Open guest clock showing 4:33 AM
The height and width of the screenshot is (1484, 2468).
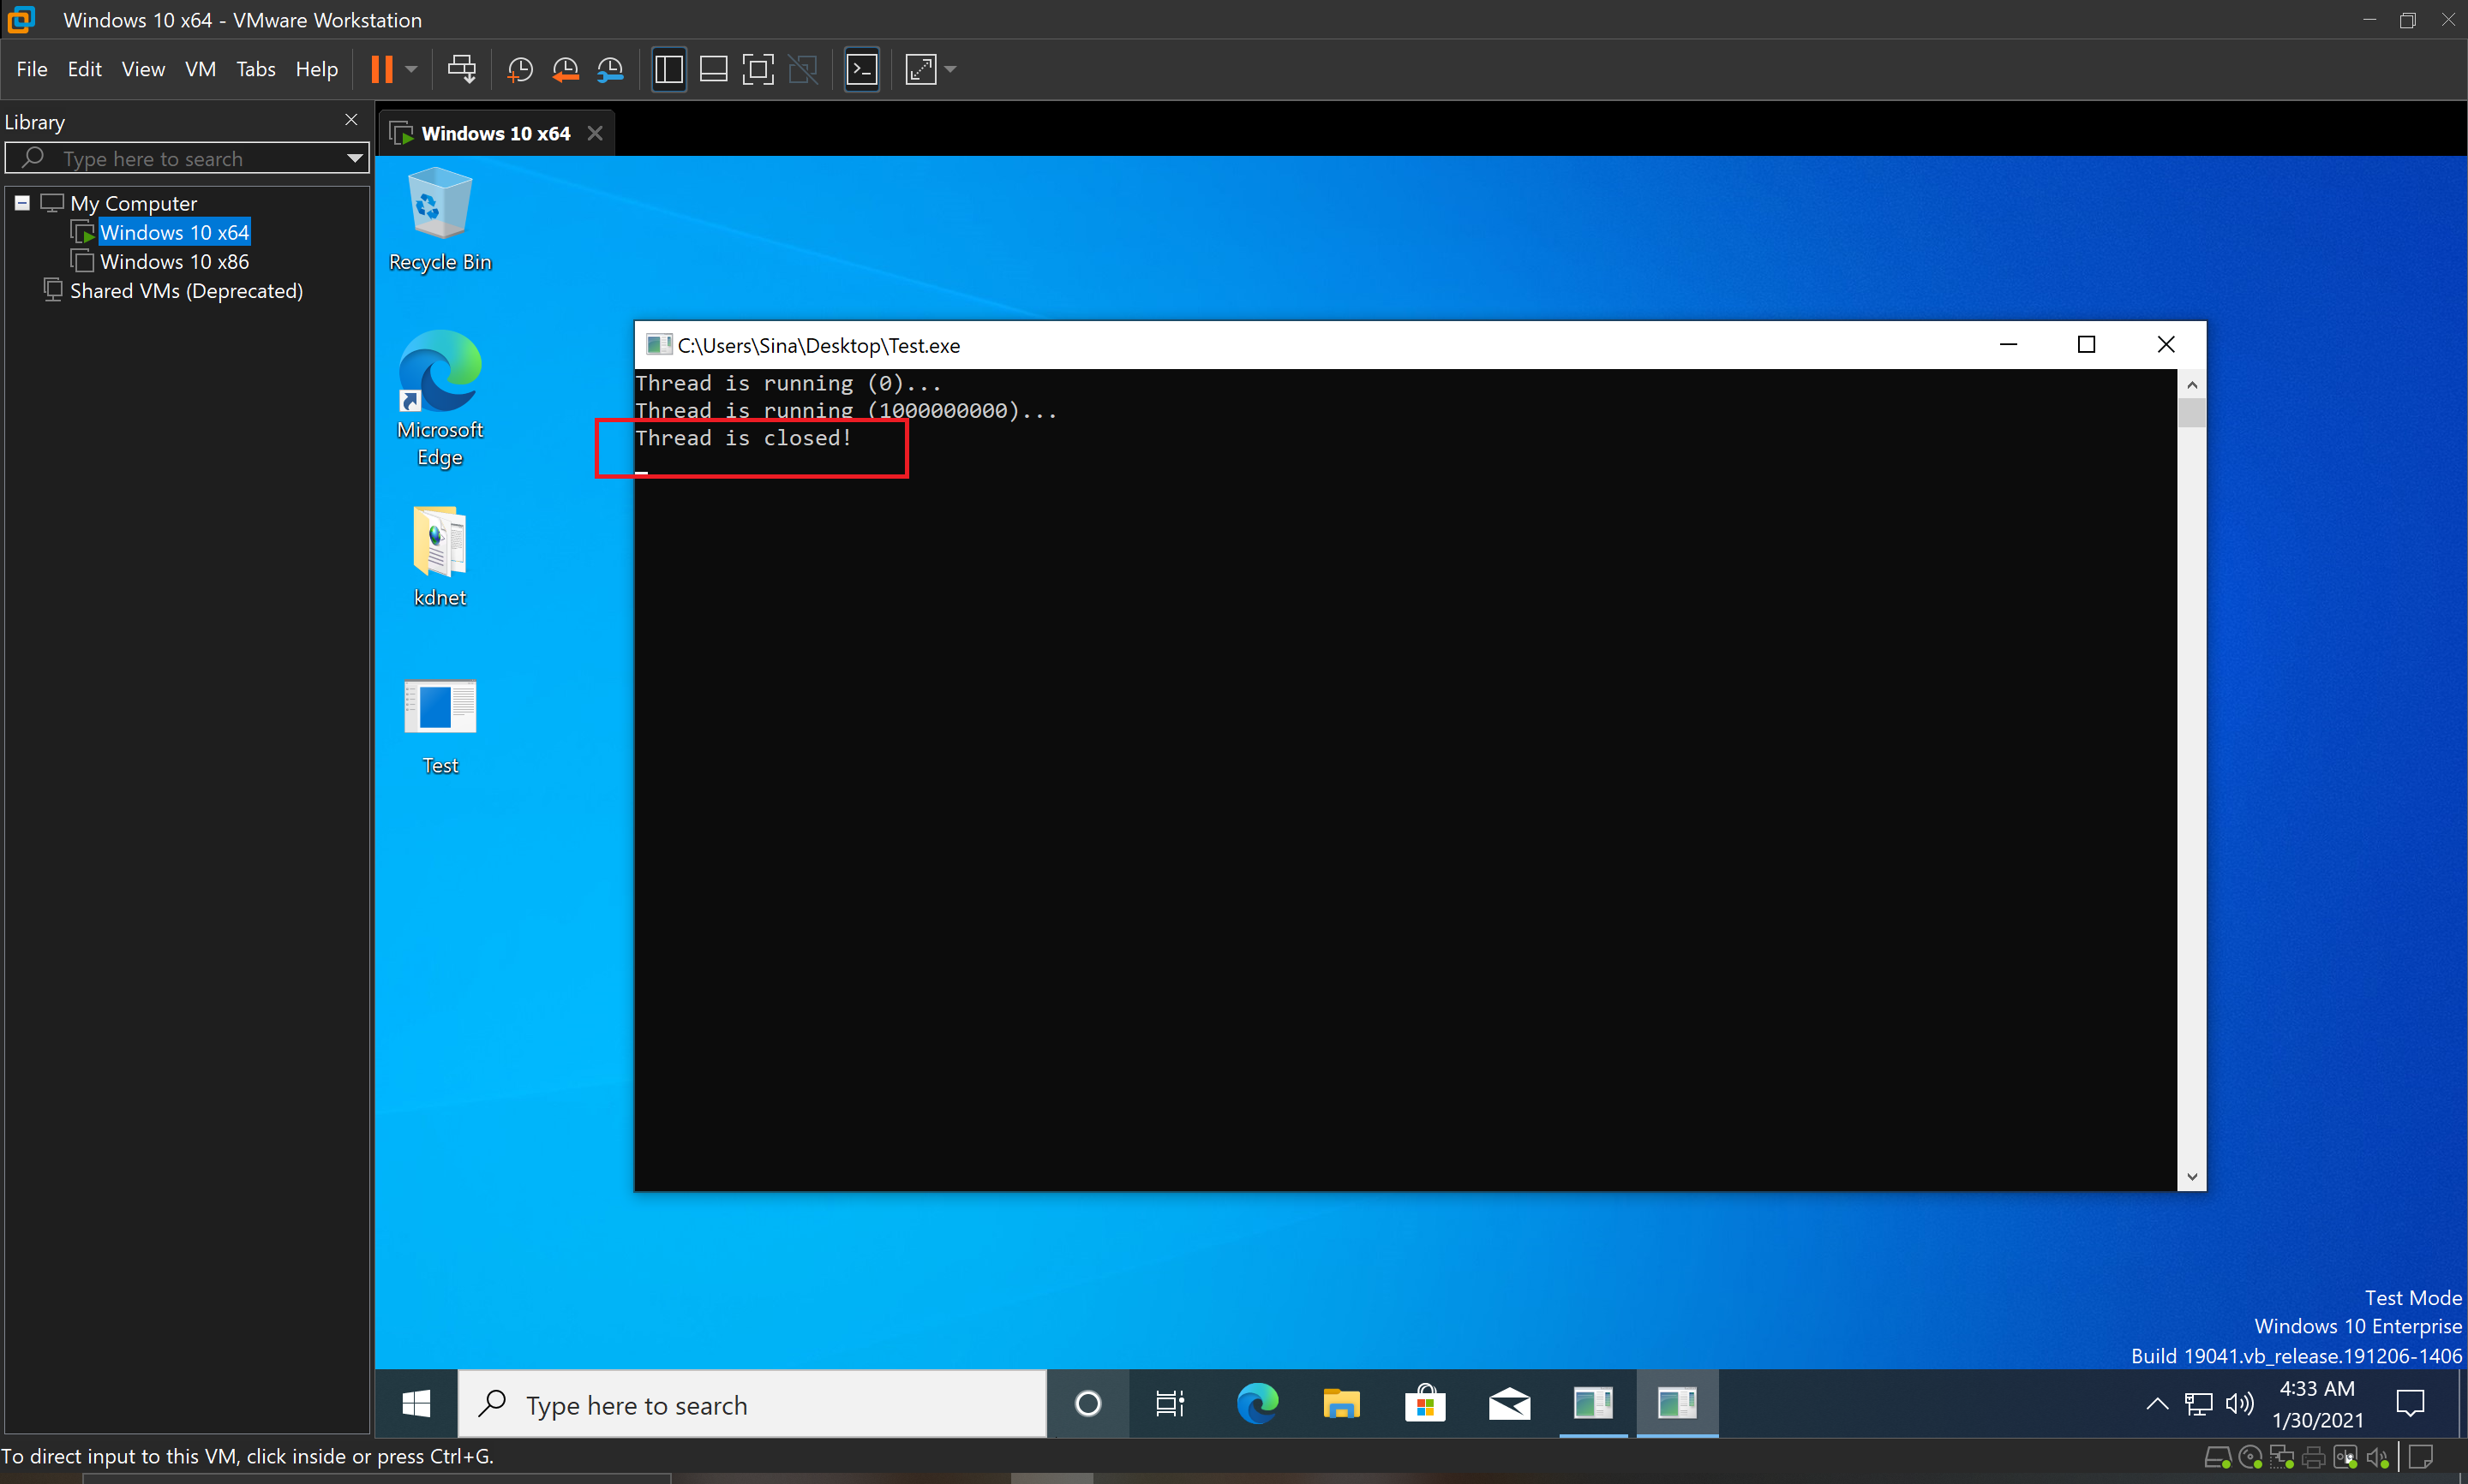tap(2317, 1404)
